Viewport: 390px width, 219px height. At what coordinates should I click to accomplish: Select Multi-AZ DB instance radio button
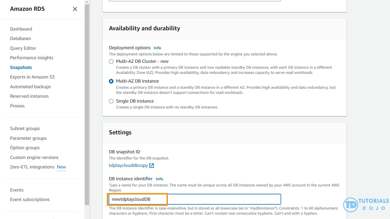pyautogui.click(x=111, y=81)
